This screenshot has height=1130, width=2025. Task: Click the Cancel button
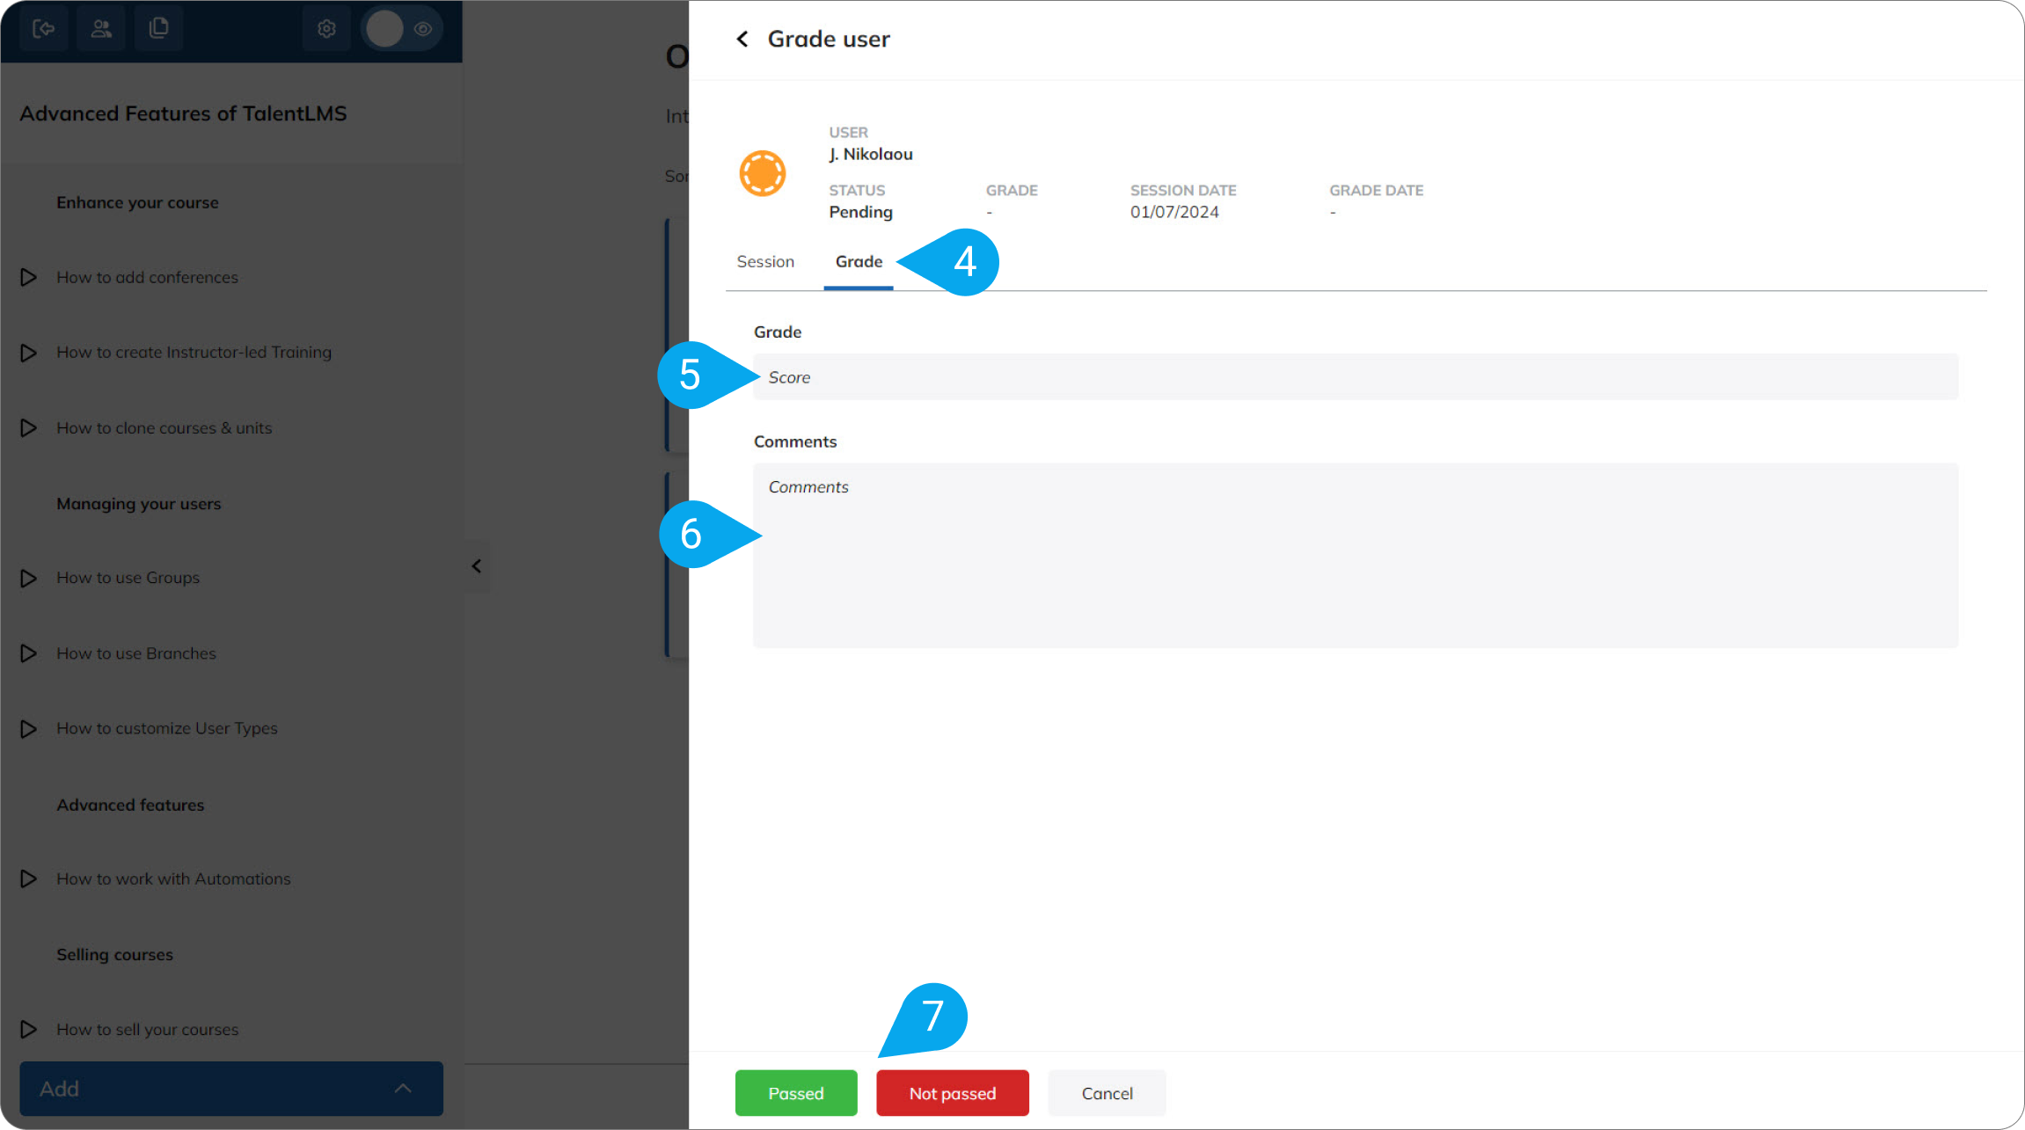(1107, 1092)
